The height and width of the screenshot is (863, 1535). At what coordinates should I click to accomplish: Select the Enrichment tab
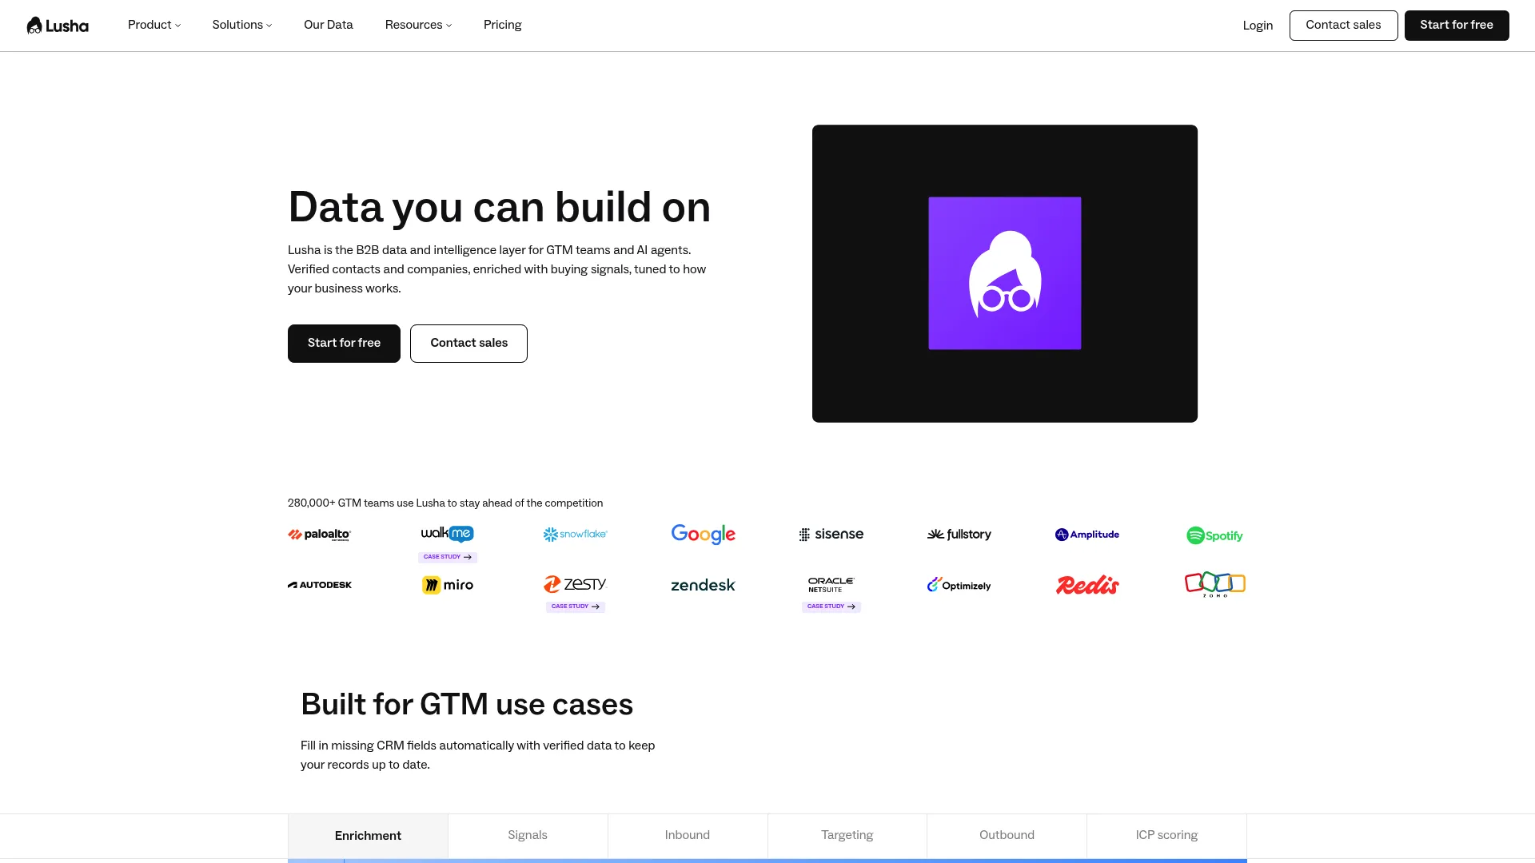pyautogui.click(x=368, y=836)
